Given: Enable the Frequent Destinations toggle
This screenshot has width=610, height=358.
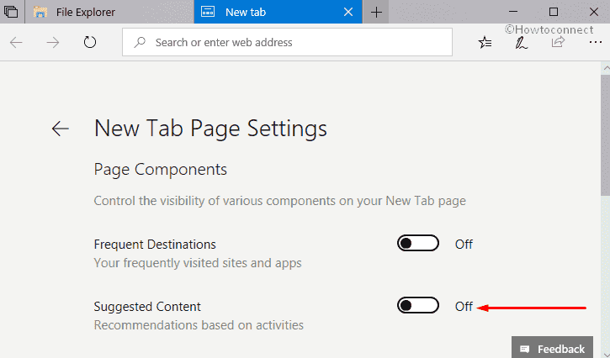Looking at the screenshot, I should (x=417, y=244).
